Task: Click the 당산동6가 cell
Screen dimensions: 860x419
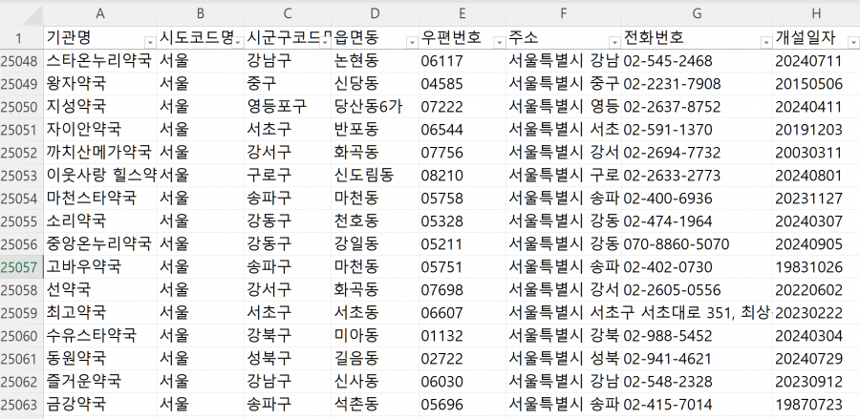Action: click(x=375, y=106)
